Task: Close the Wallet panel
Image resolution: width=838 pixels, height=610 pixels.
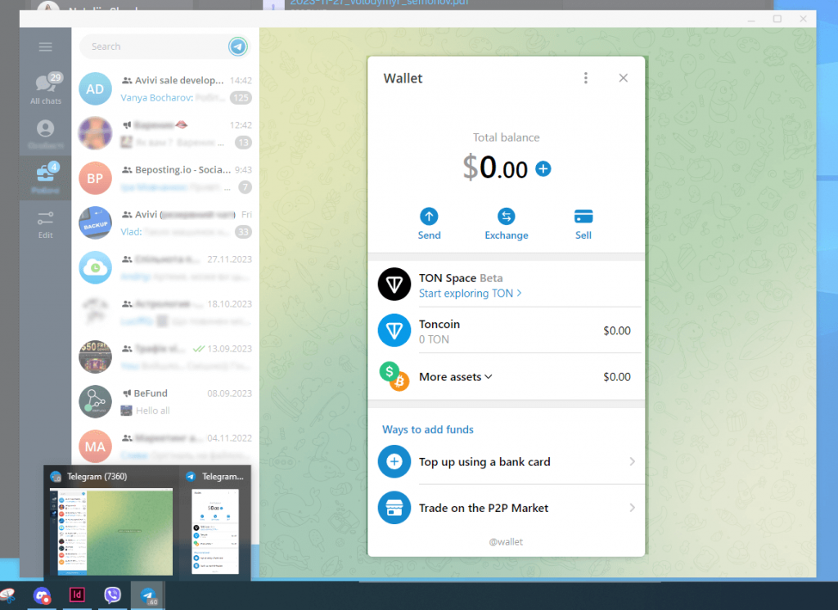Action: pos(623,78)
